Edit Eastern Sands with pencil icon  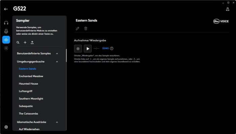pos(77,28)
